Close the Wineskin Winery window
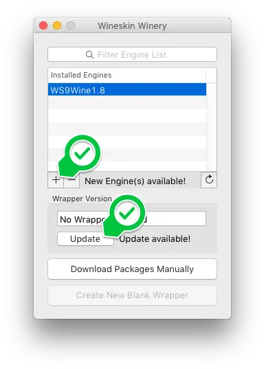Screen dimensions: 264x369 coord(43,25)
